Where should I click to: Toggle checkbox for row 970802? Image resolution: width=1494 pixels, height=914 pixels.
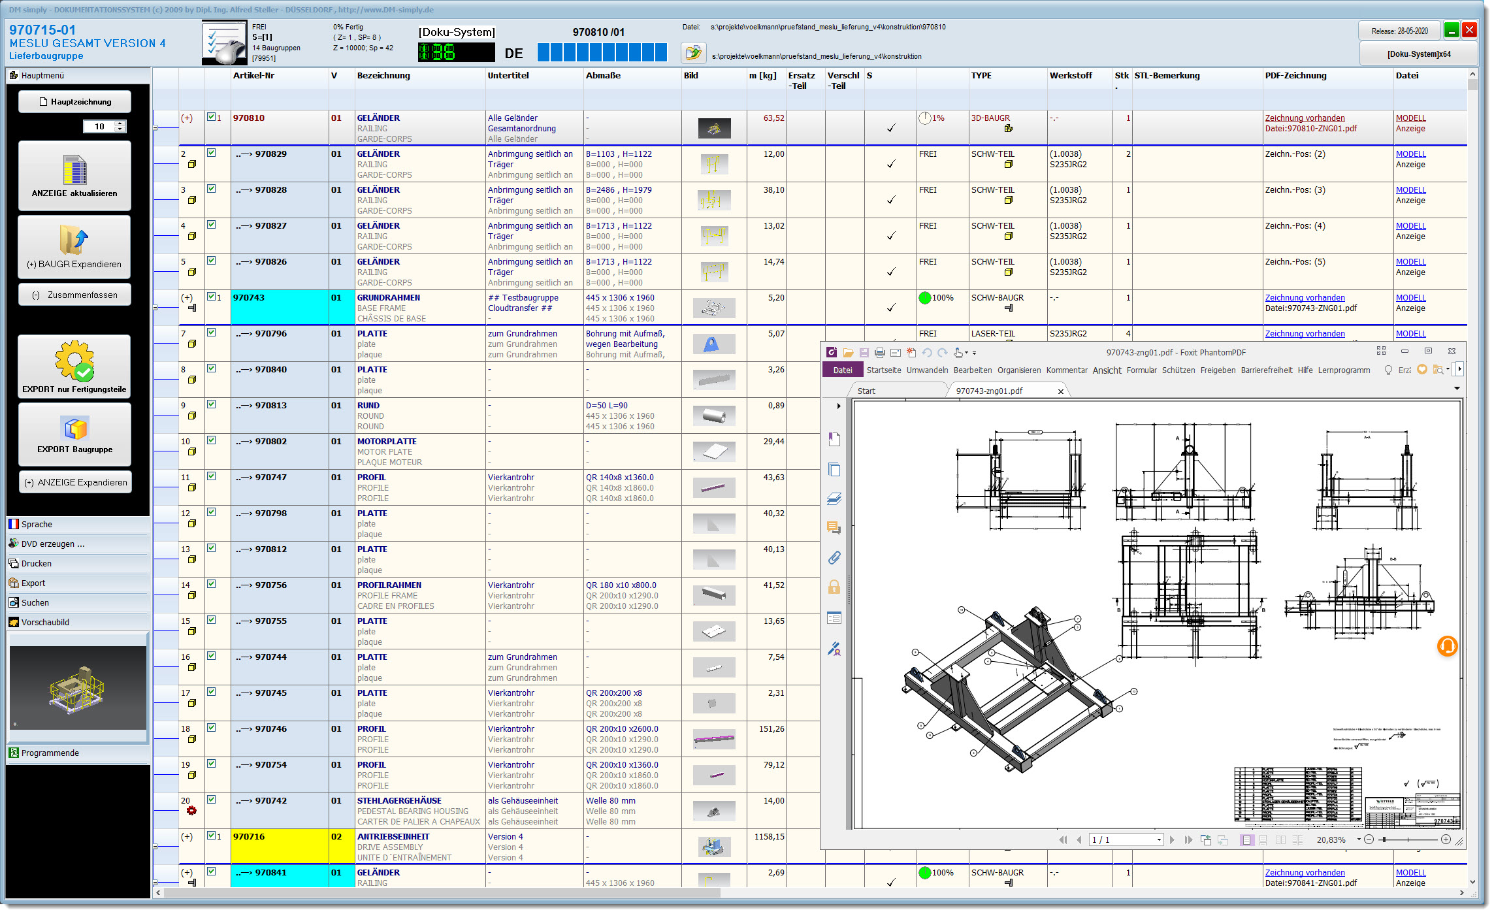(212, 440)
